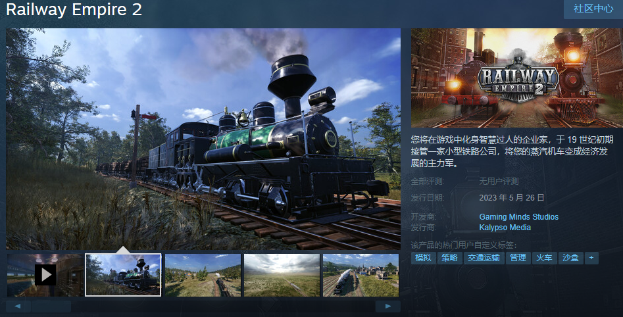623x317 pixels.
Task: Click the release date 2023 年 5 月 26 日
Action: pos(511,198)
